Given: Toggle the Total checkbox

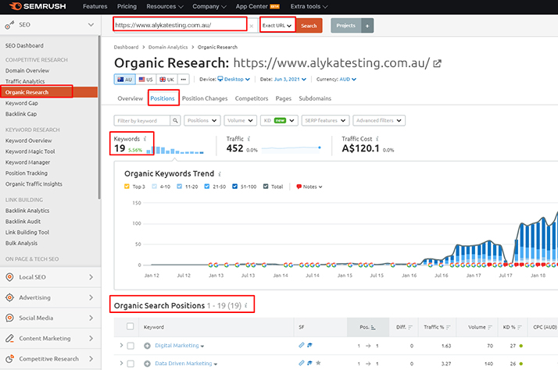Looking at the screenshot, I should pos(266,187).
